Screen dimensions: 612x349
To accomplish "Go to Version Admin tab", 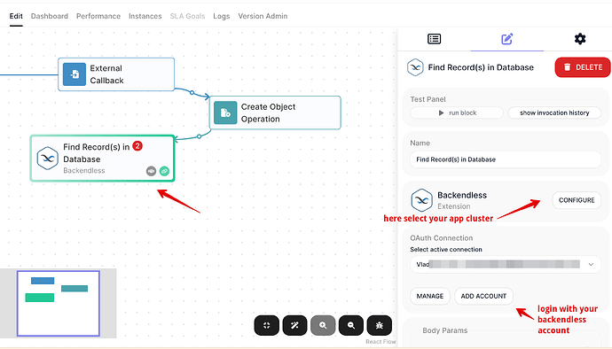I will point(263,16).
